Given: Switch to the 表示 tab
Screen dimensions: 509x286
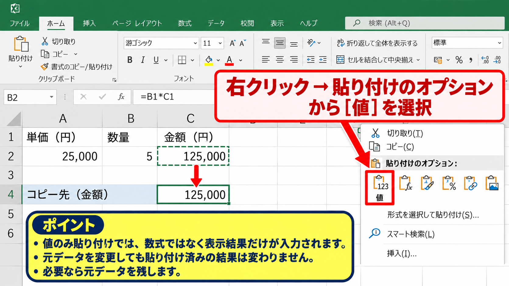Looking at the screenshot, I should click(277, 23).
